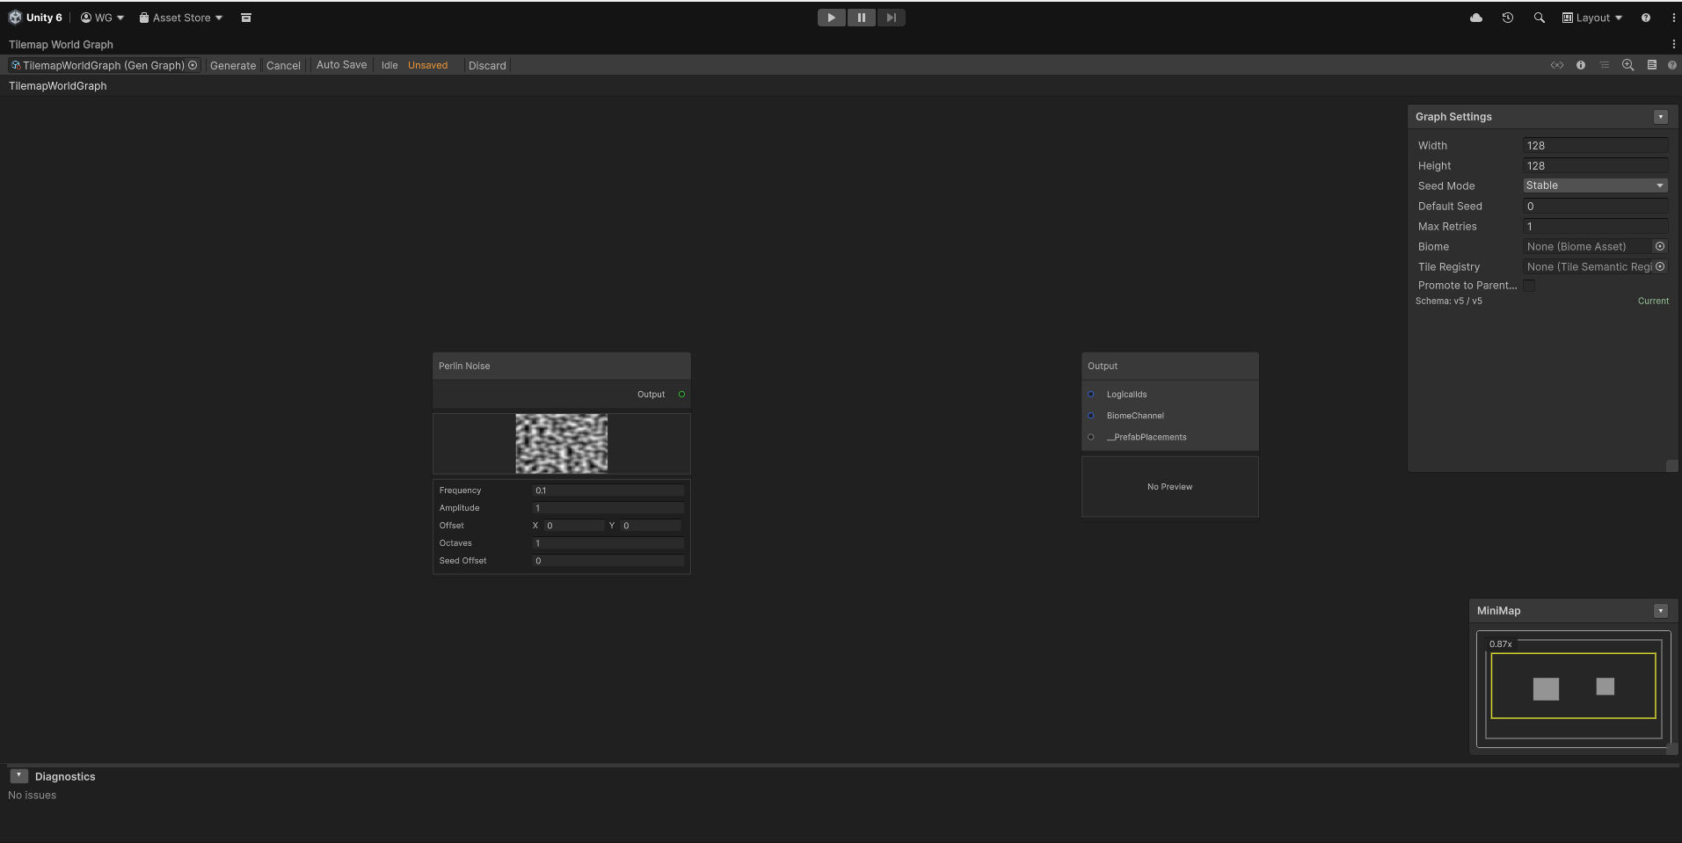Click the None (Biome Asset) field

[x=1588, y=246]
